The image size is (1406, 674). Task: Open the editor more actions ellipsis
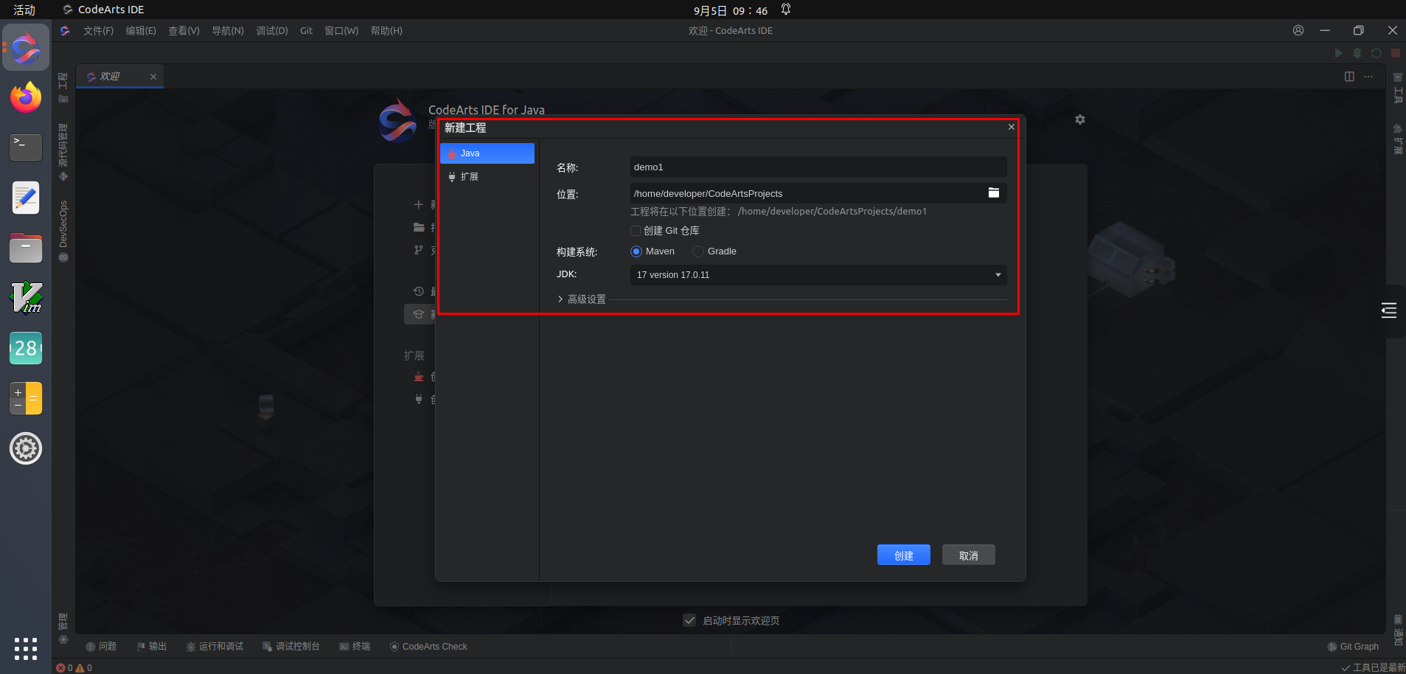coord(1368,77)
